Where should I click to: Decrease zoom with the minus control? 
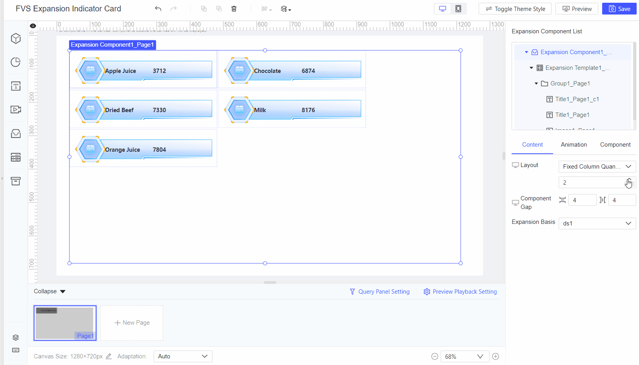435,356
